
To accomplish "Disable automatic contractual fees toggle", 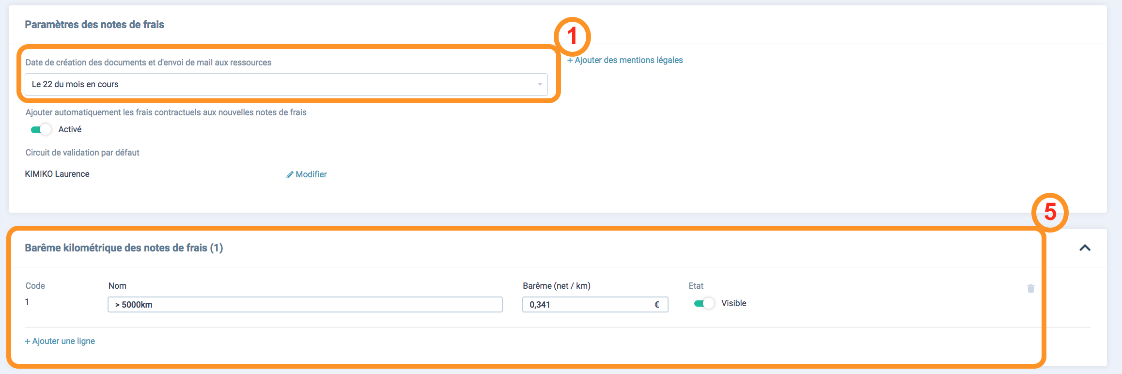I will pos(41,129).
